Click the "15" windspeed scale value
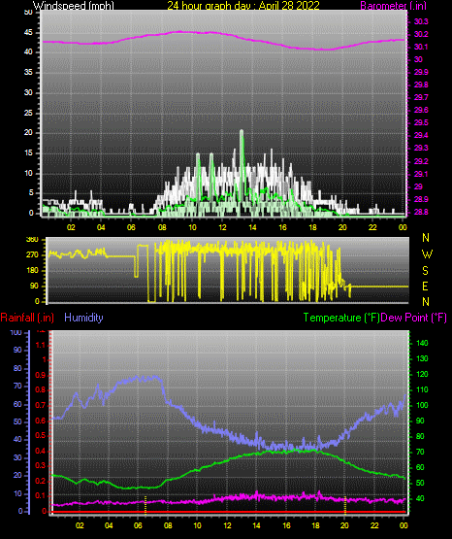452x539 pixels. (28, 153)
